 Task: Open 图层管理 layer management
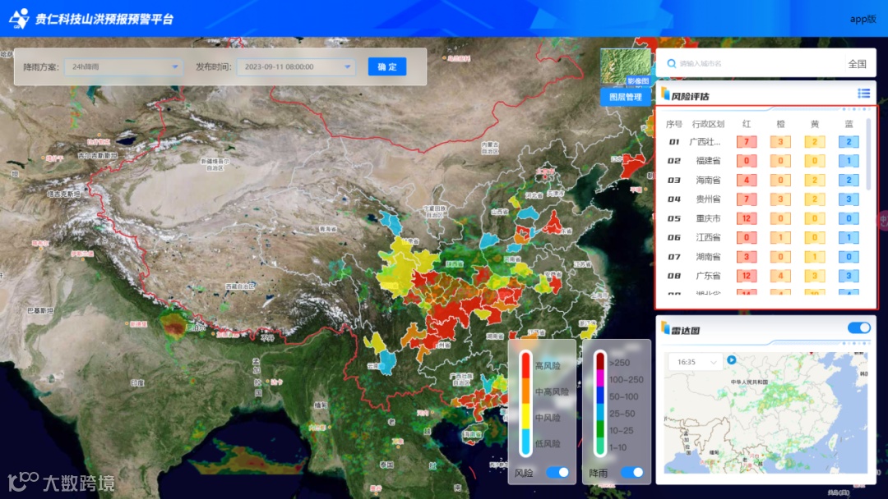pyautogui.click(x=625, y=97)
